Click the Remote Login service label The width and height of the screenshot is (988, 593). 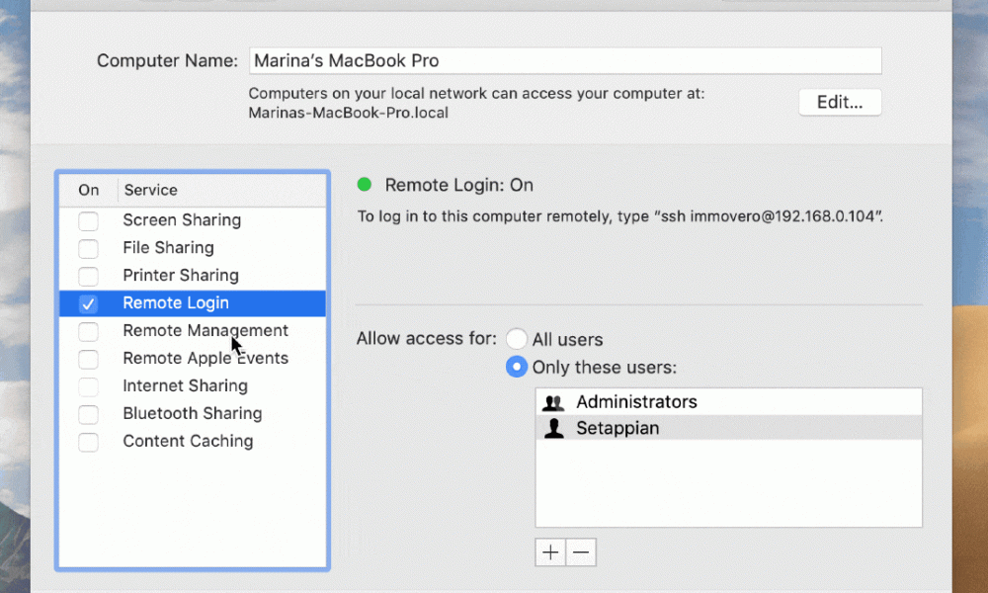pyautogui.click(x=176, y=303)
